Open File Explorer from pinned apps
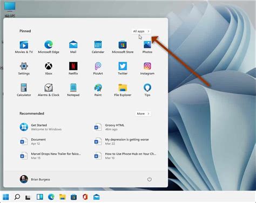256x203 pixels. click(123, 90)
